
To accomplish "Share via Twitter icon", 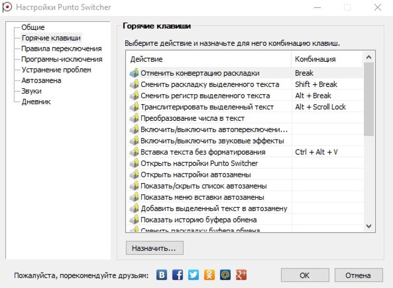I will (x=193, y=275).
